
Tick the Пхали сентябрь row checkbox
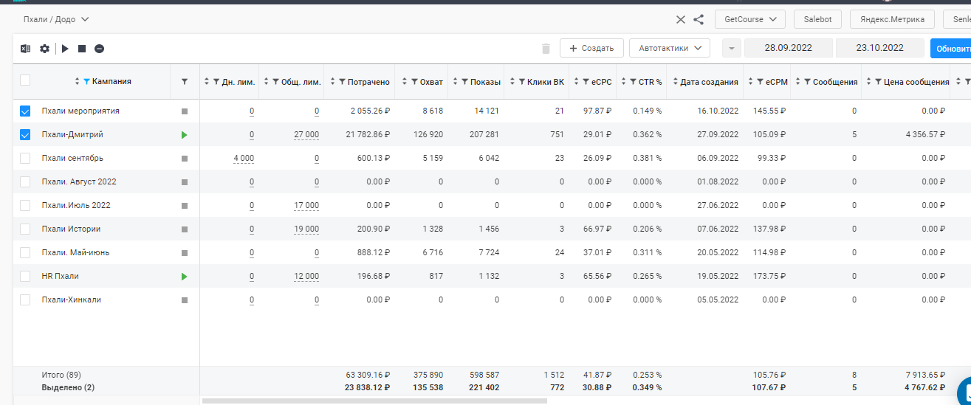[25, 158]
